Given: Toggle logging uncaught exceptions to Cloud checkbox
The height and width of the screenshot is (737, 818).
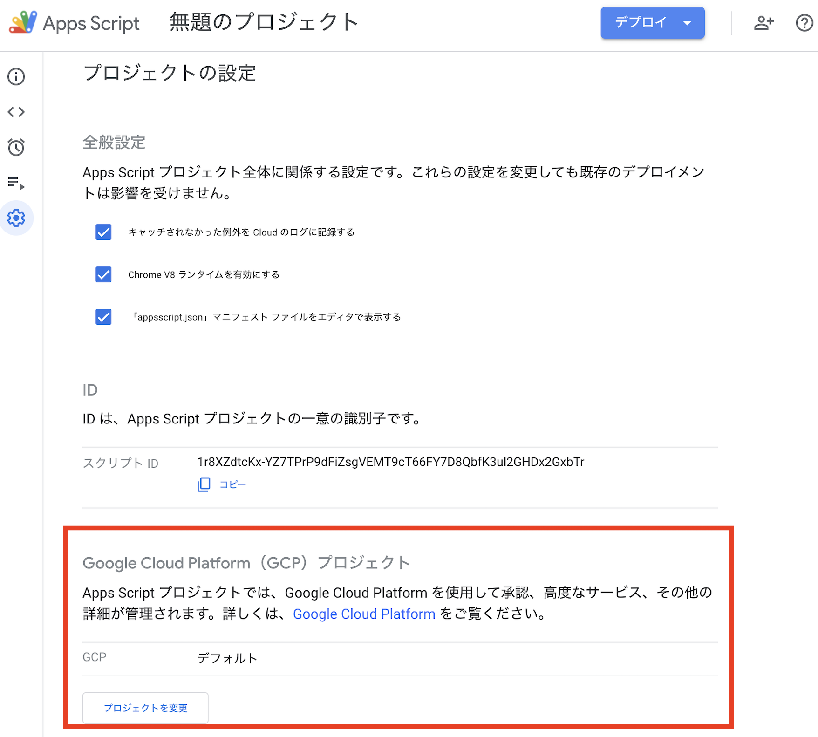Looking at the screenshot, I should click(x=103, y=232).
